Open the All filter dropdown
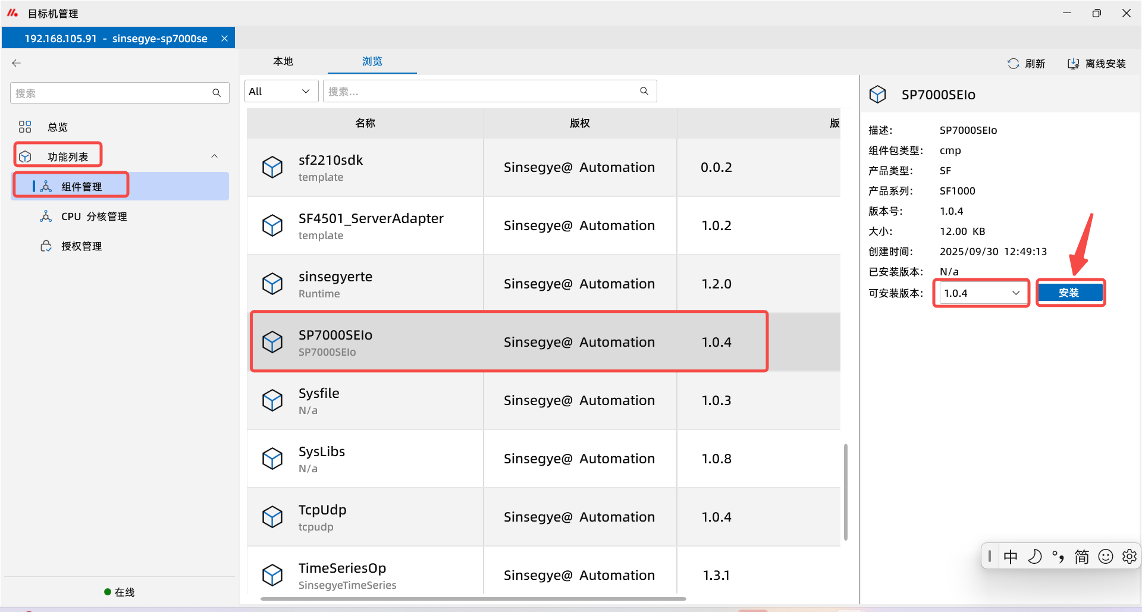 pos(281,92)
